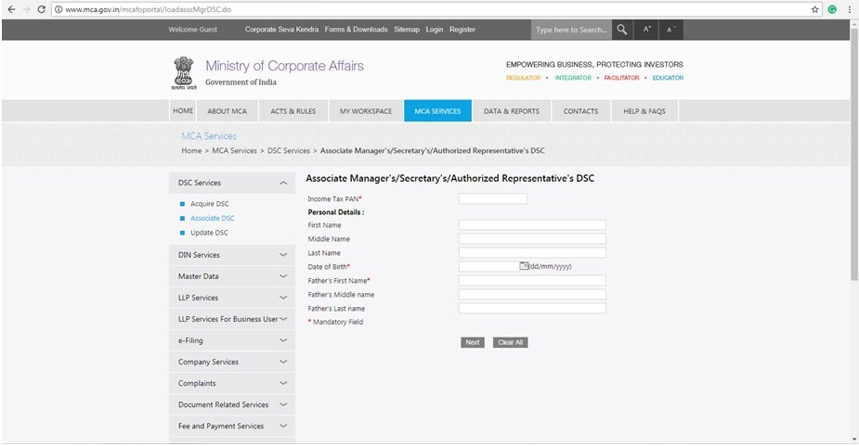Focus the Last Name field

(x=532, y=252)
